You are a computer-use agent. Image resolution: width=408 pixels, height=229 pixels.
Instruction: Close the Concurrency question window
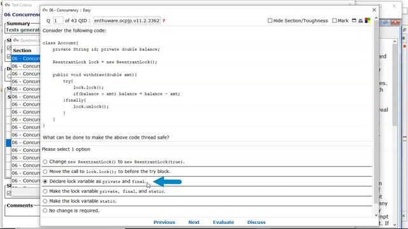click(x=374, y=10)
